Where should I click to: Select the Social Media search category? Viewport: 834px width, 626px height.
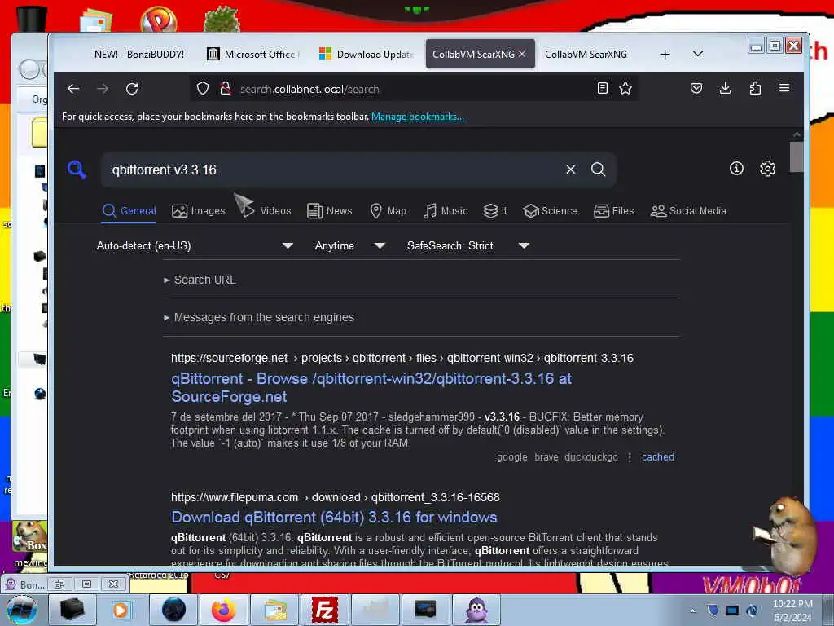tap(688, 211)
